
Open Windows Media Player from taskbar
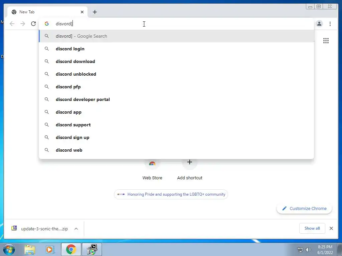coord(50,249)
